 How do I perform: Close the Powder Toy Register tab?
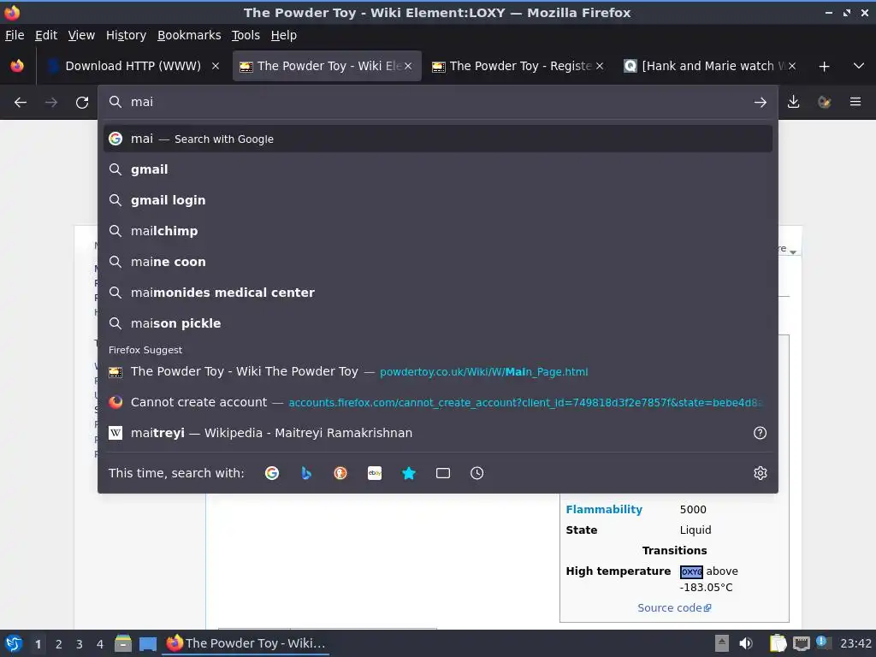click(x=600, y=66)
